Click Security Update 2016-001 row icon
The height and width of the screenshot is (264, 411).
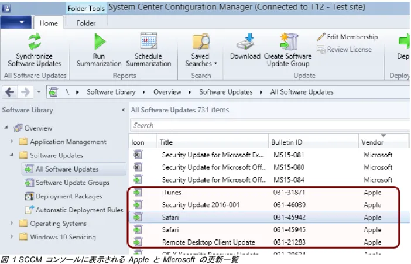click(x=138, y=205)
